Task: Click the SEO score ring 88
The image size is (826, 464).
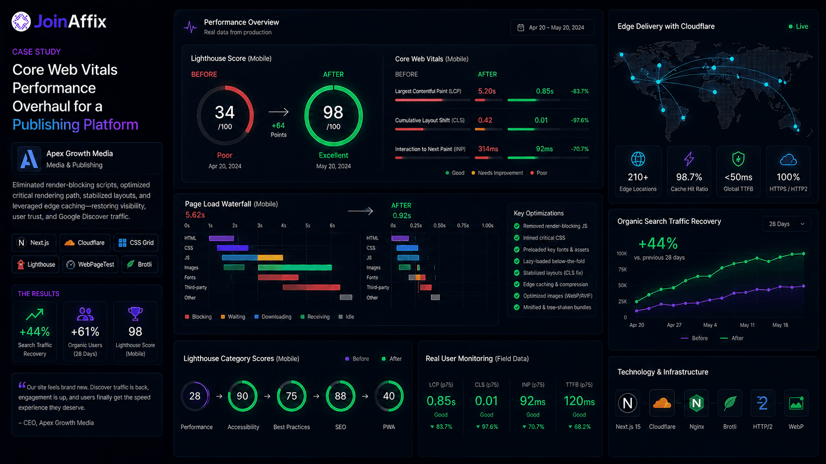Action: pos(340,396)
